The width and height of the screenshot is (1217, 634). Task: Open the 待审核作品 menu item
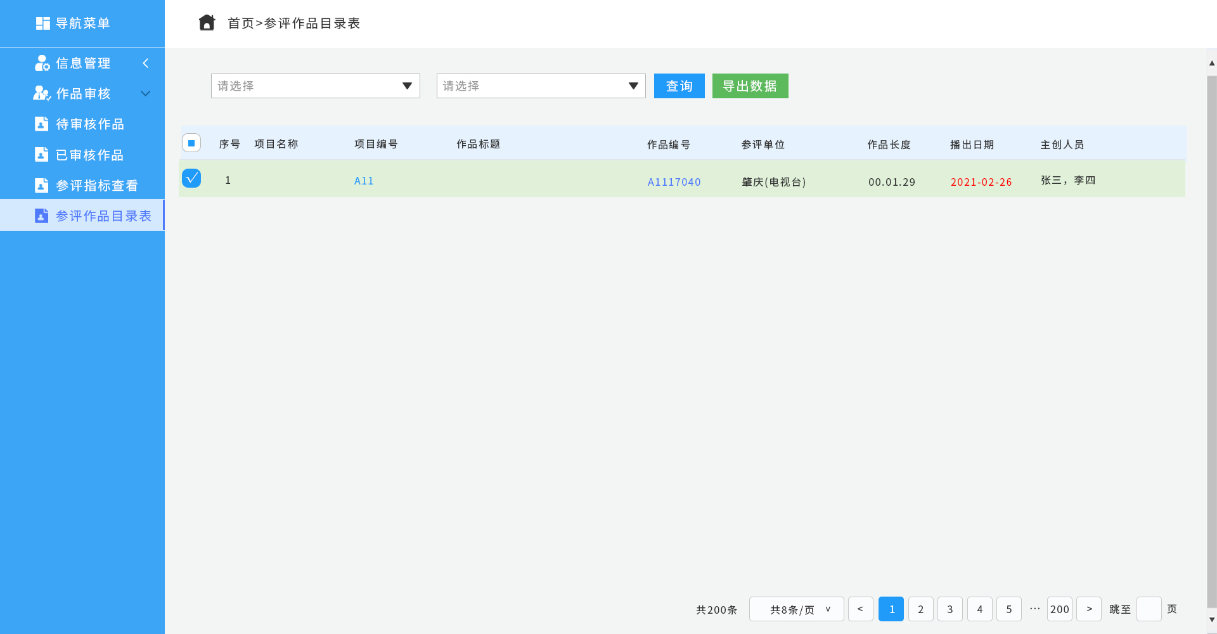point(89,124)
